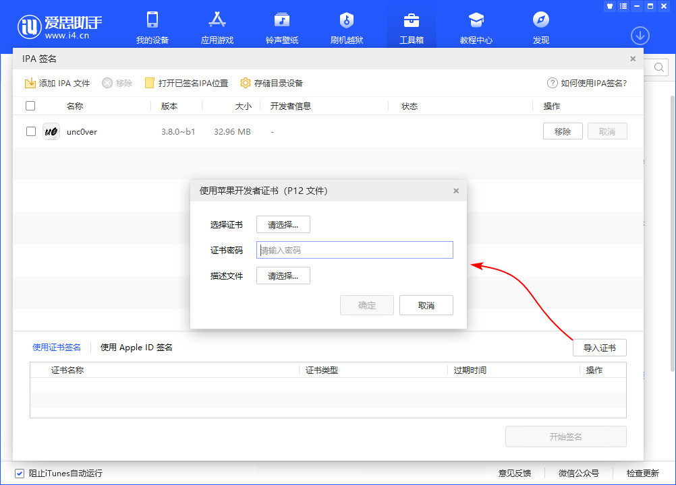The width and height of the screenshot is (676, 485).
Task: Open the 选择证书 certificate picker
Action: (283, 224)
